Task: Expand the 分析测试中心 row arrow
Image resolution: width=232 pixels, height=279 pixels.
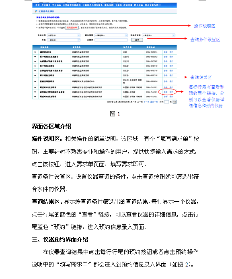Action: 35,81
